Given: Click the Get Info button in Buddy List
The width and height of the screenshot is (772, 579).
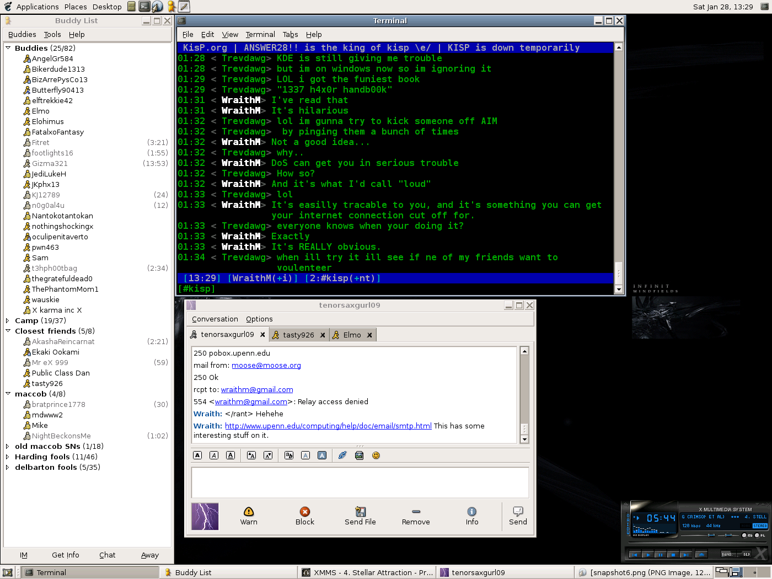Looking at the screenshot, I should pyautogui.click(x=66, y=555).
